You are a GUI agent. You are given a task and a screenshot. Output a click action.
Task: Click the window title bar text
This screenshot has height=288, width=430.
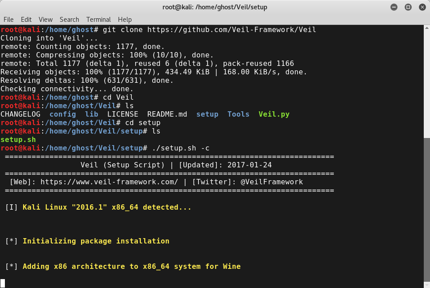(215, 7)
